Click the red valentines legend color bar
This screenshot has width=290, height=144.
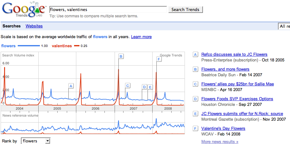coord(76,46)
